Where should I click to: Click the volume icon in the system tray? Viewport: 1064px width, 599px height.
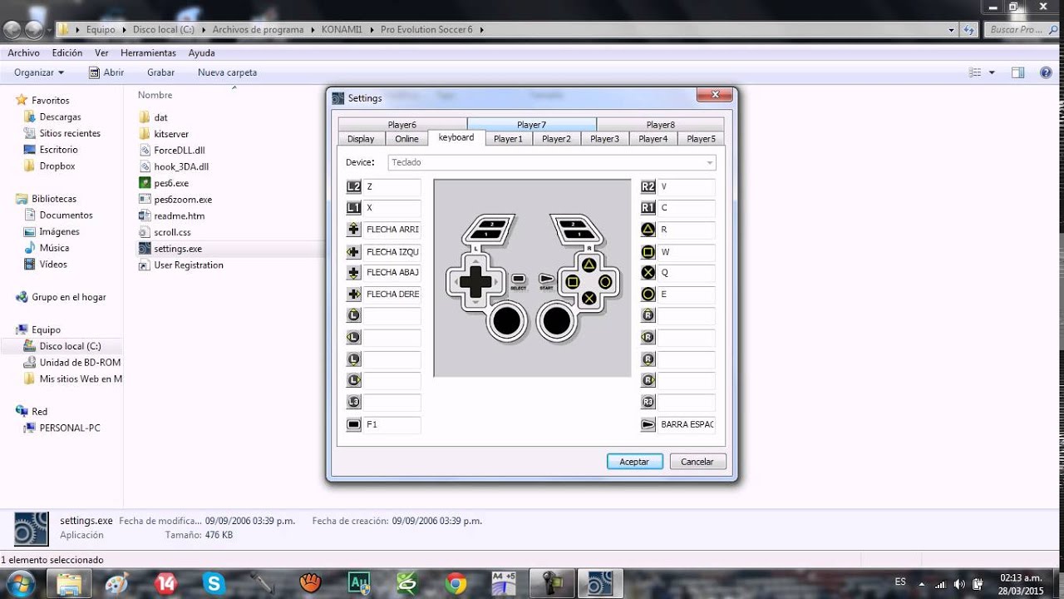pyautogui.click(x=959, y=583)
